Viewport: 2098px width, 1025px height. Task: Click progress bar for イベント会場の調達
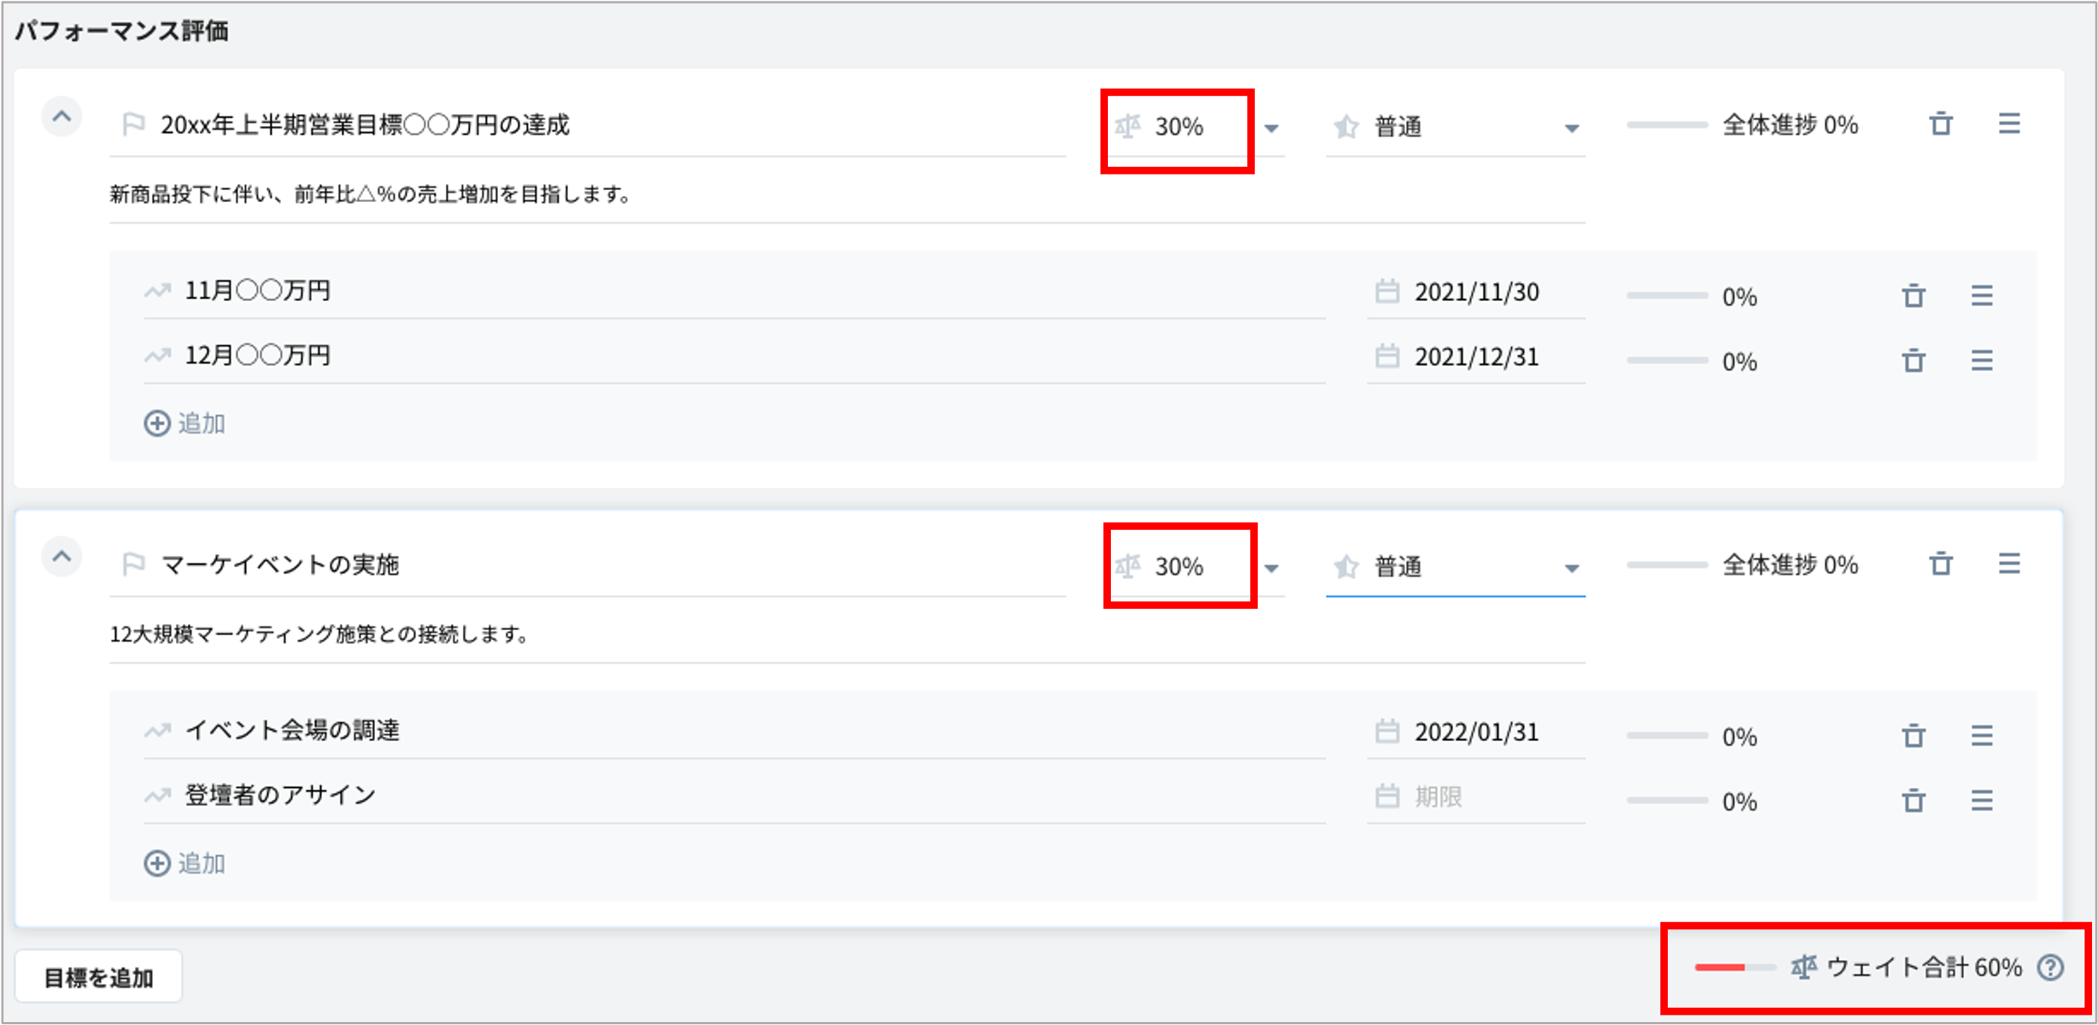point(1666,735)
